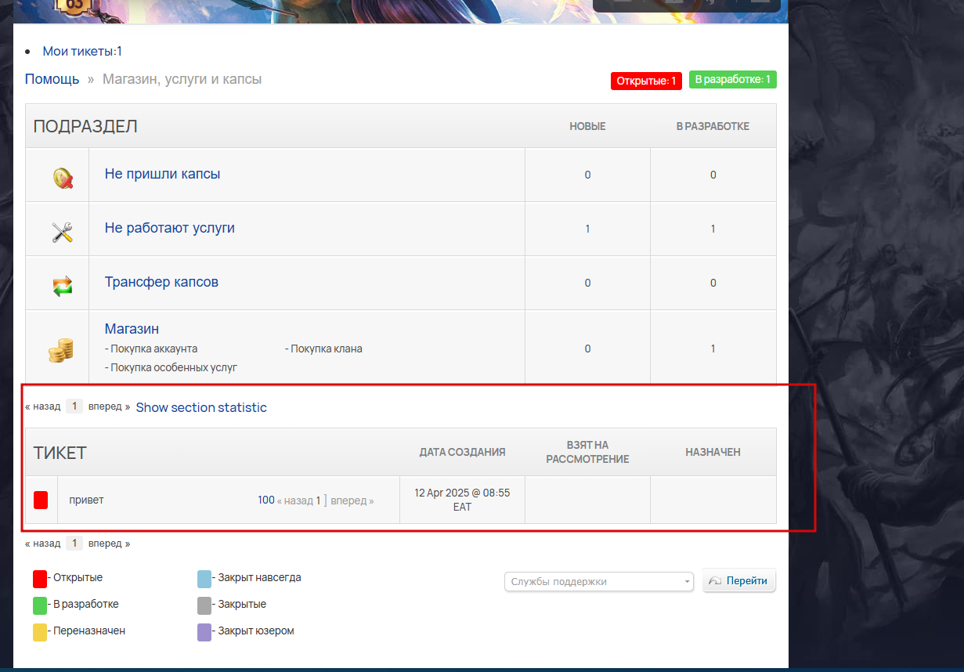The image size is (964, 672).
Task: Click « назад below the ticket table
Action: (42, 543)
